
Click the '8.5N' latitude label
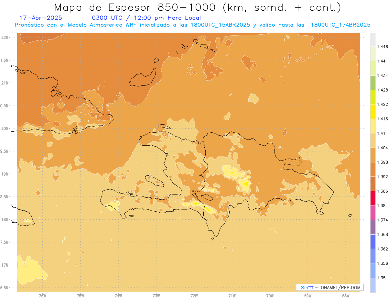tap(5, 197)
